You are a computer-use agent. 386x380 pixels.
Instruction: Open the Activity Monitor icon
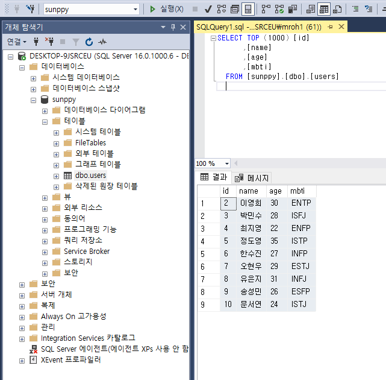[102, 42]
